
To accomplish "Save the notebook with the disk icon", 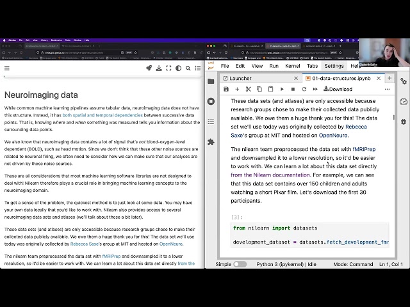I will point(226,90).
